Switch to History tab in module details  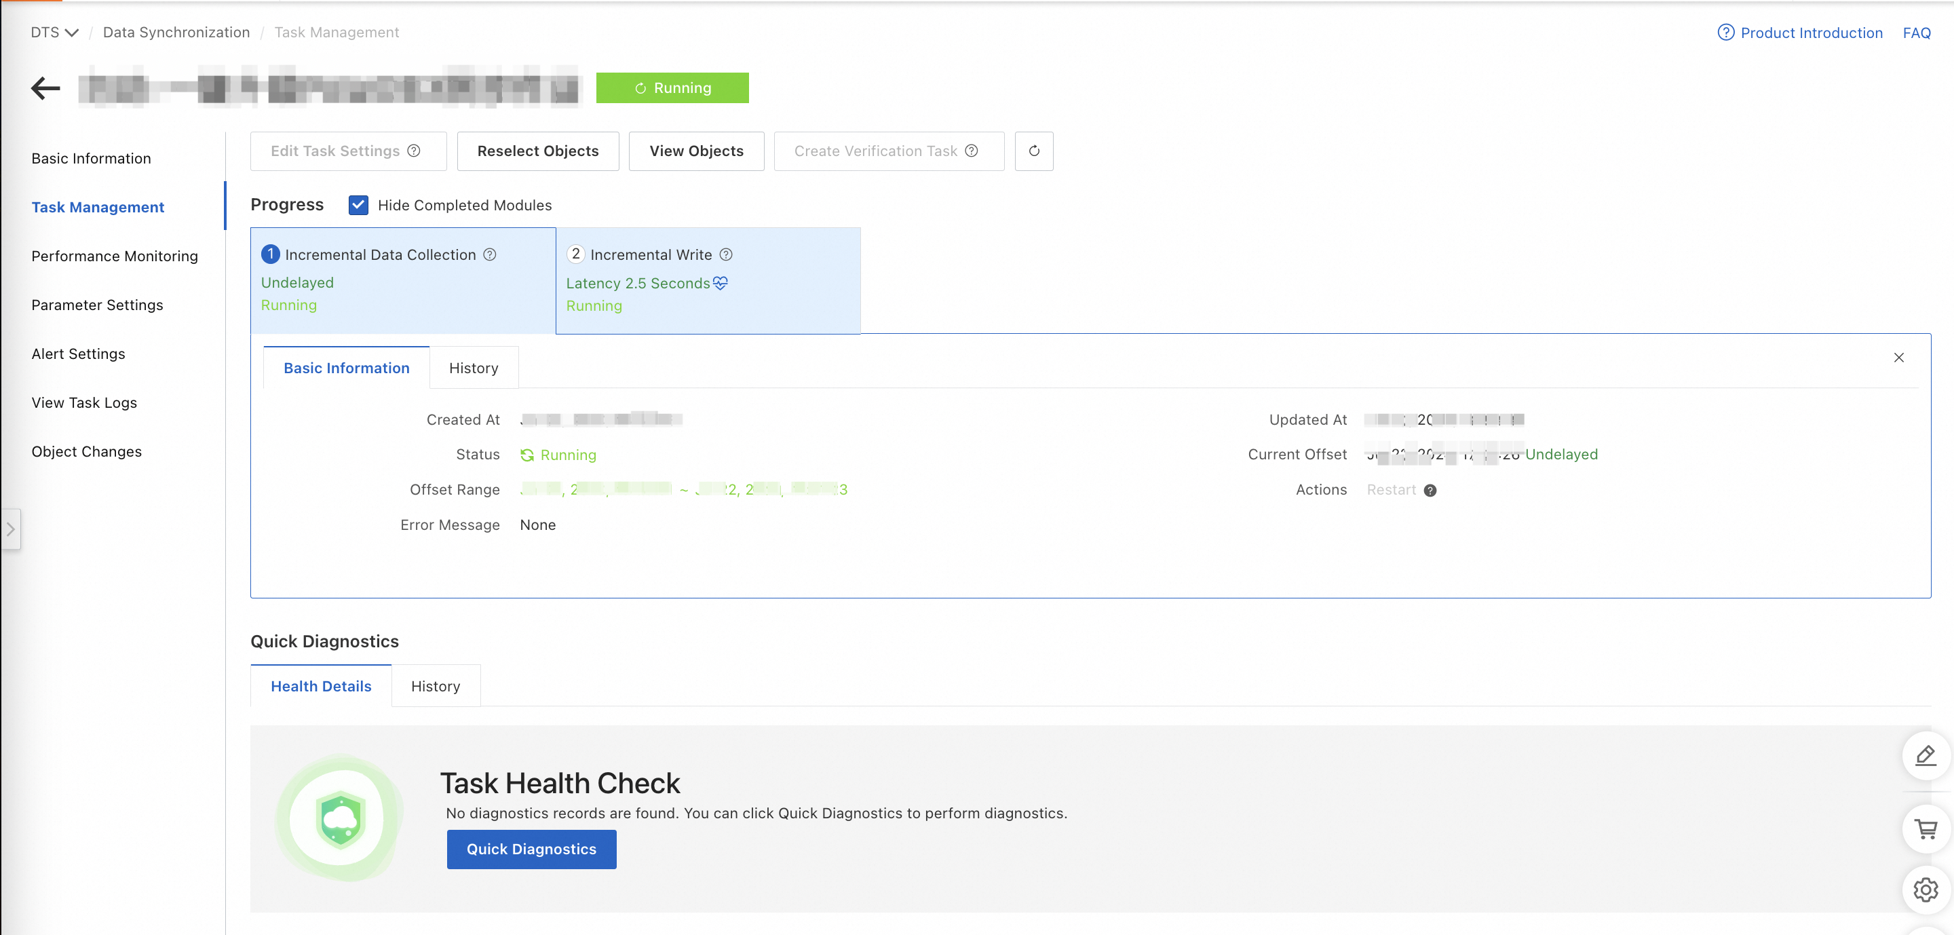point(474,368)
